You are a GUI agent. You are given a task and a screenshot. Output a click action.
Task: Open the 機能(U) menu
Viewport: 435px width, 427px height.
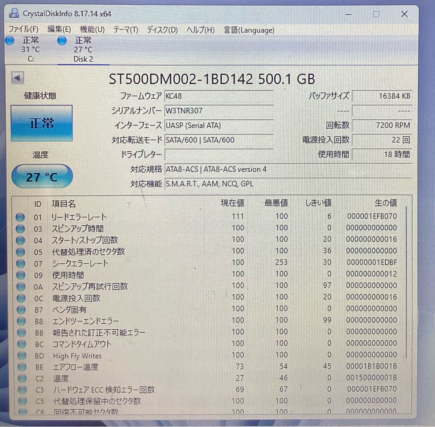coord(92,29)
